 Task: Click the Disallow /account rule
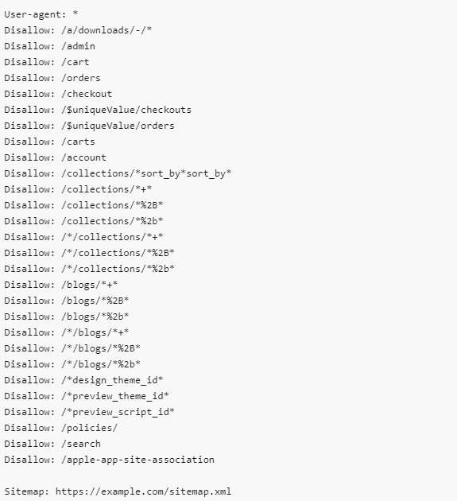coord(56,157)
